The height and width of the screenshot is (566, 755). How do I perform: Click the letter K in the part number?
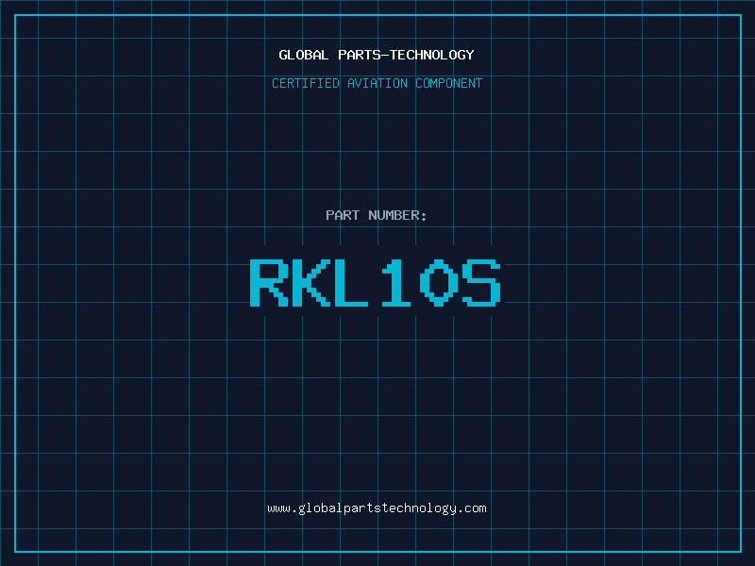pos(311,283)
